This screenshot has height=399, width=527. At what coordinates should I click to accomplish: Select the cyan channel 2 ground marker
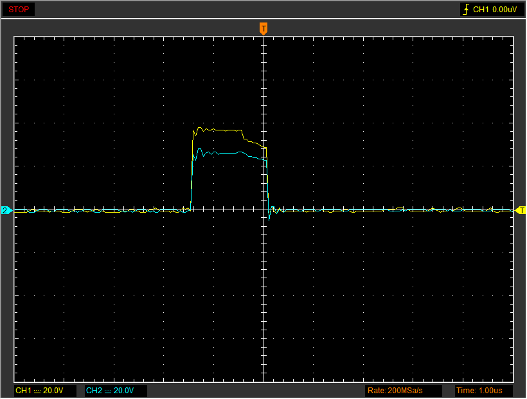coord(6,211)
